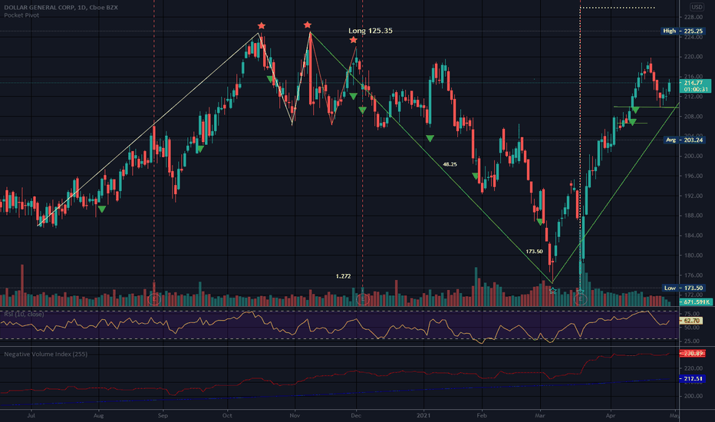Click the 180.00 price axis label
The width and height of the screenshot is (715, 422).
(x=693, y=256)
